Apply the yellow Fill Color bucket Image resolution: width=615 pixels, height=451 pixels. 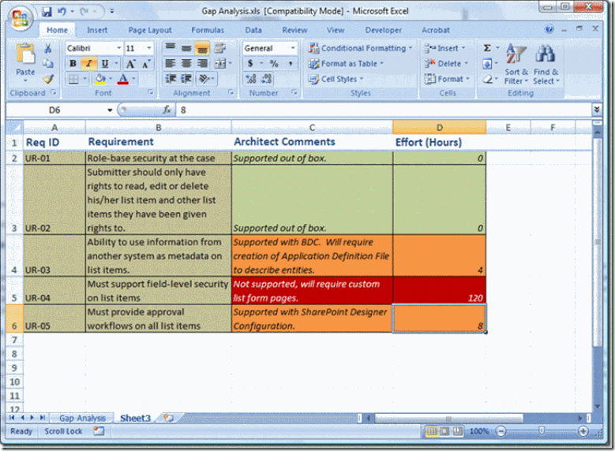[x=100, y=79]
